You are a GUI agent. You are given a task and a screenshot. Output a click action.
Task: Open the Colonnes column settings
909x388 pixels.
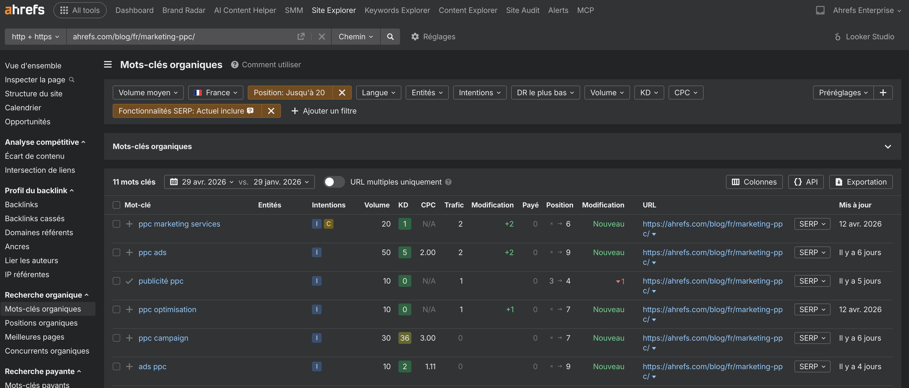coord(754,182)
